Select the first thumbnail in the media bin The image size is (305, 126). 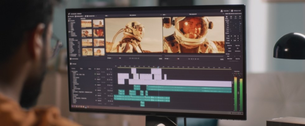[87, 23]
